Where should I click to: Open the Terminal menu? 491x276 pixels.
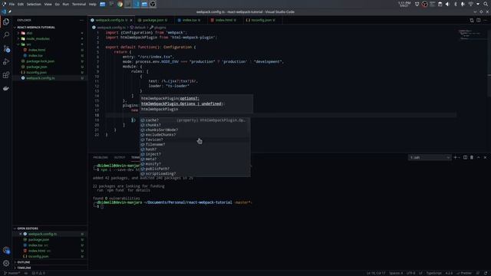(79, 4)
